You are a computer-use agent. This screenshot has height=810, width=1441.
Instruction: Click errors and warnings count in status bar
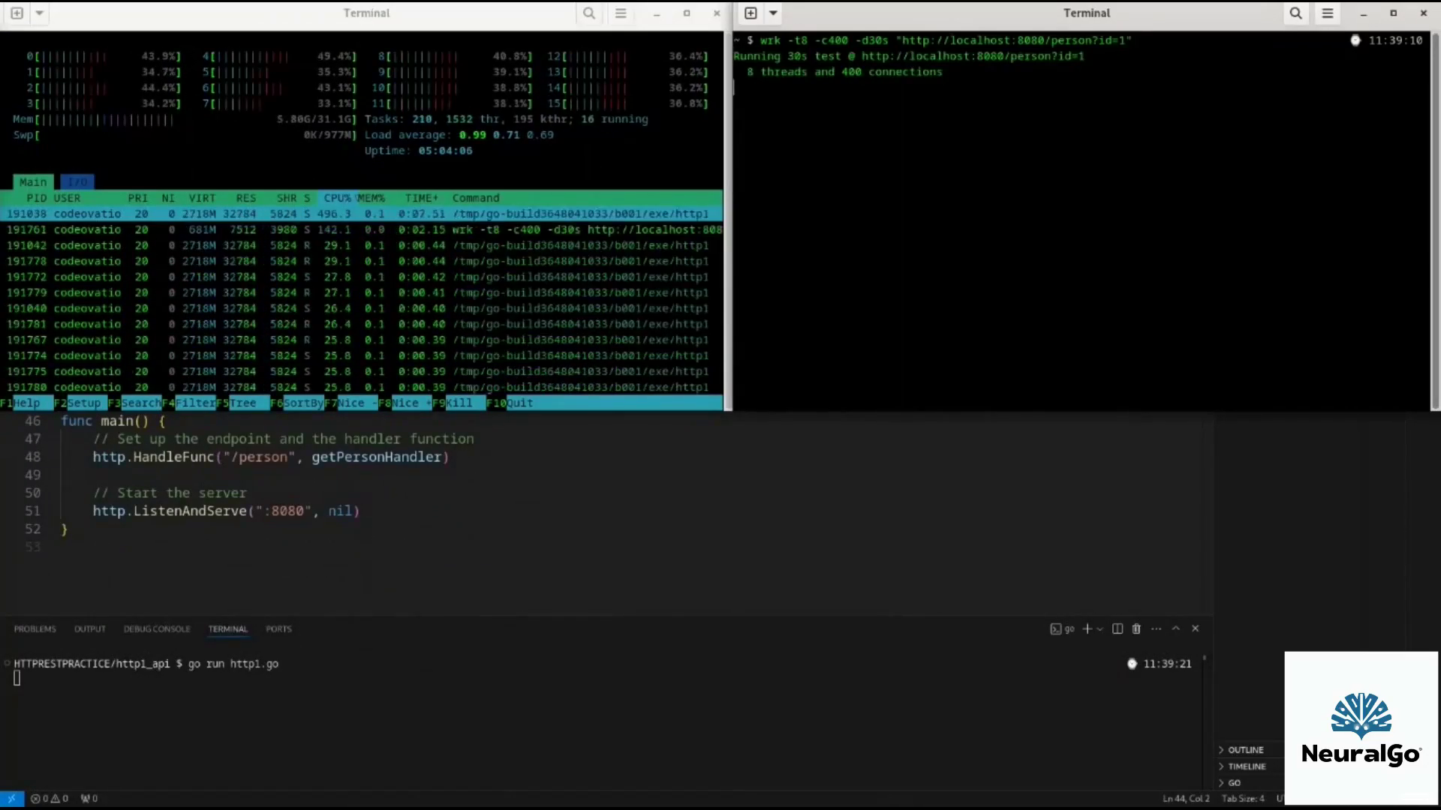[50, 798]
